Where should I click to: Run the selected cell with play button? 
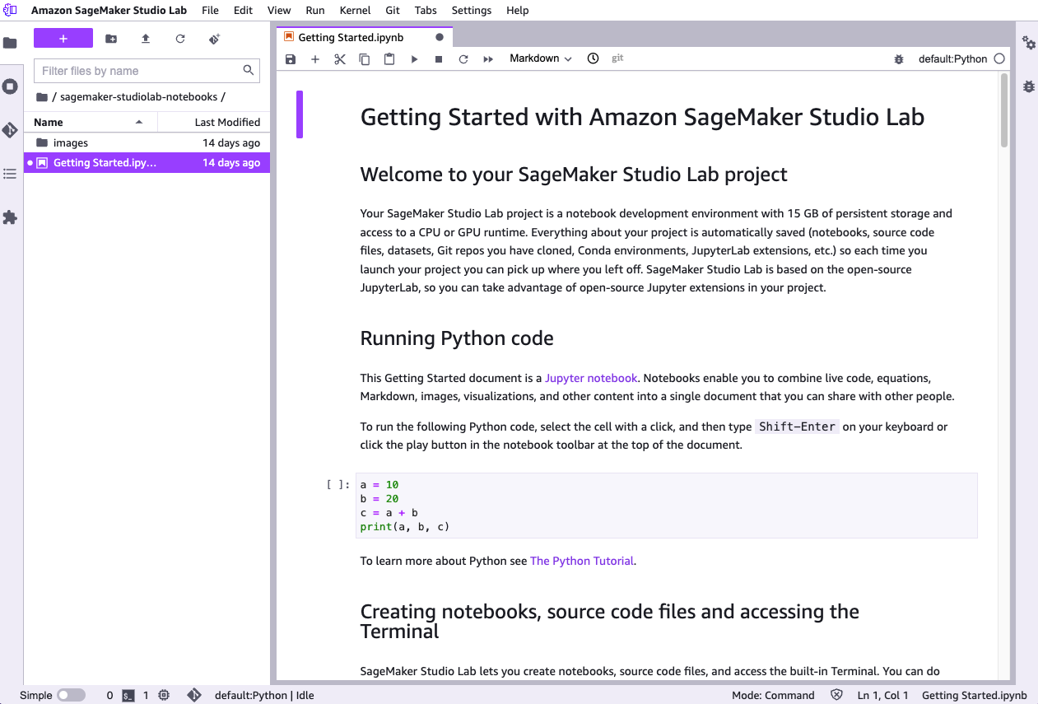click(x=414, y=59)
